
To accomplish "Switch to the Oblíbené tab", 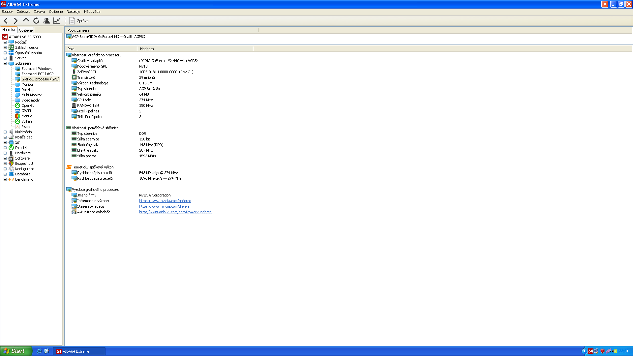I will (x=26, y=30).
